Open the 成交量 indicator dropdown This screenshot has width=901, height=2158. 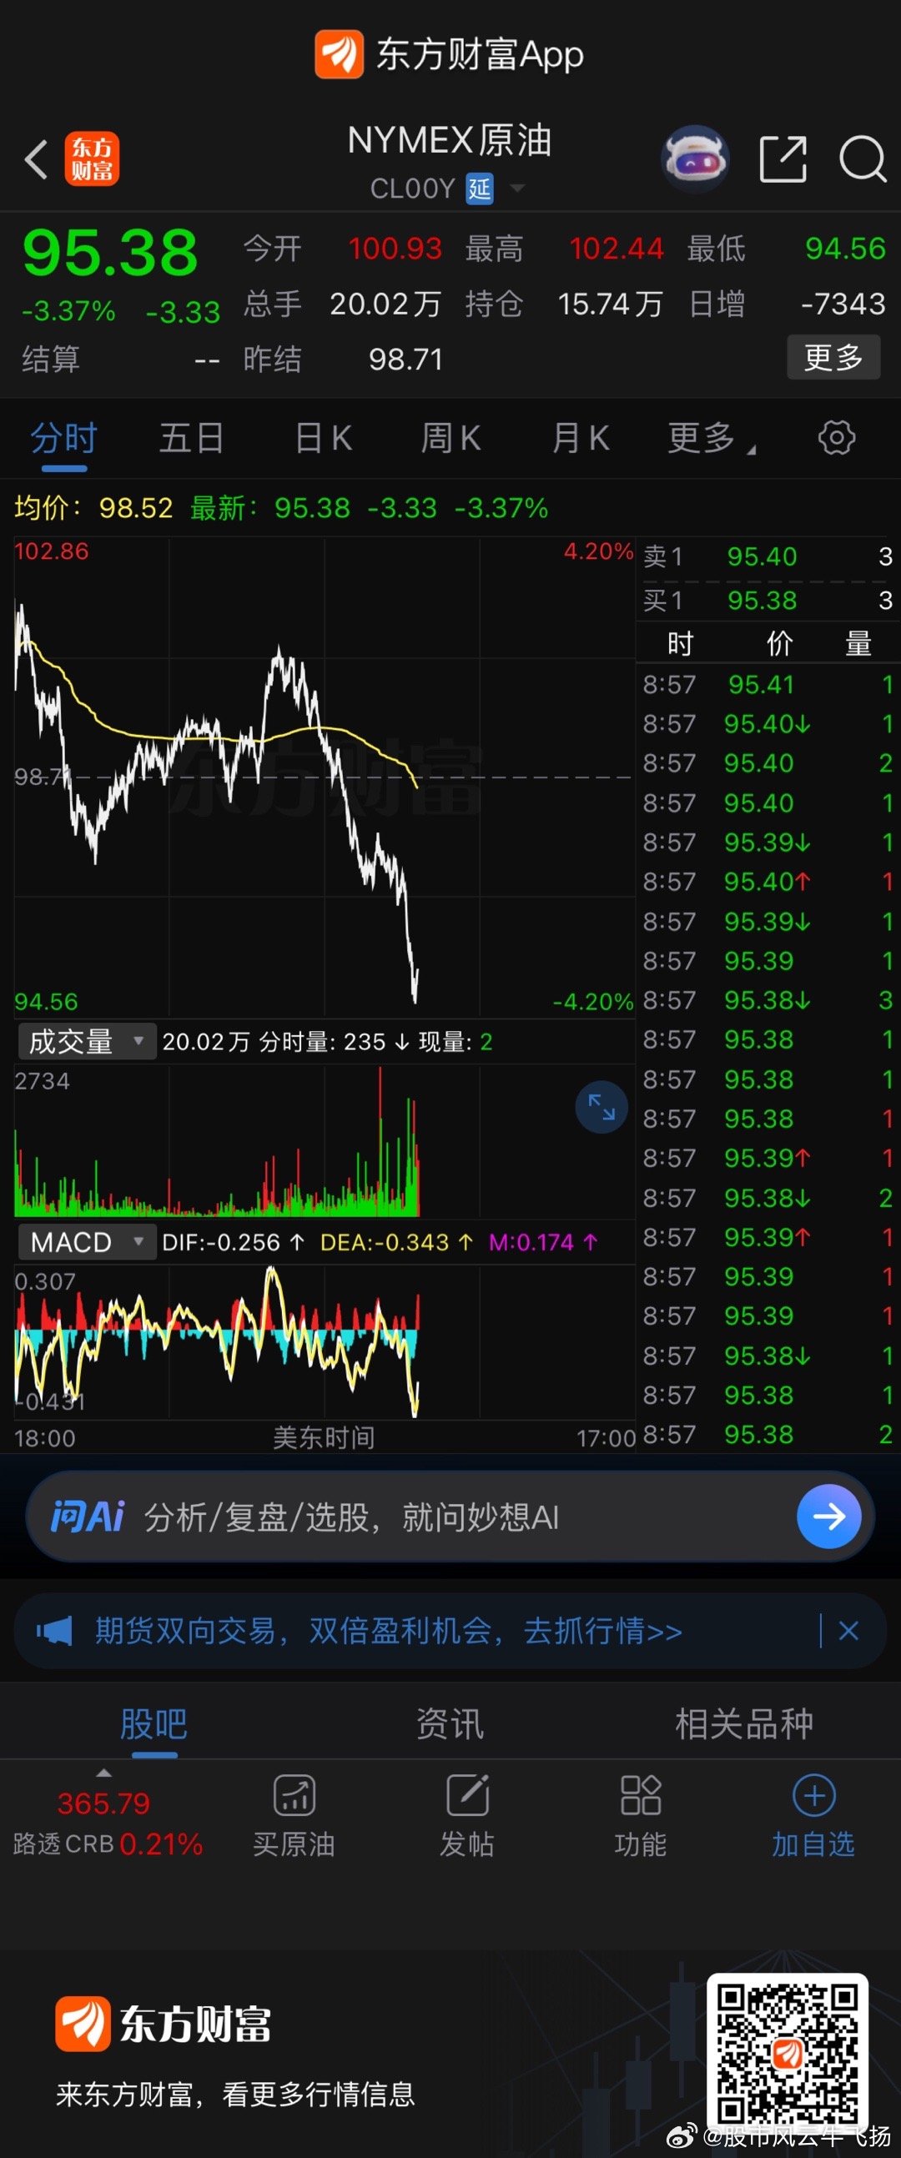pos(87,1042)
